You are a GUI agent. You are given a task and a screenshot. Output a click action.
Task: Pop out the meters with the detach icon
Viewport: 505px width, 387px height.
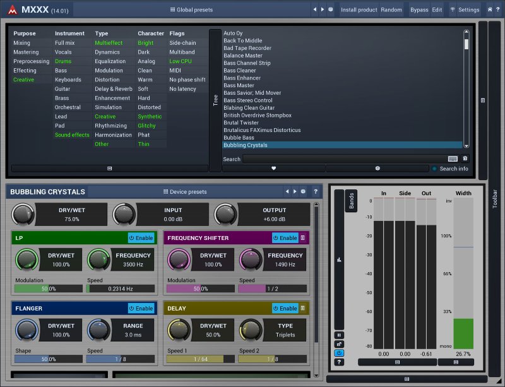tap(340, 344)
